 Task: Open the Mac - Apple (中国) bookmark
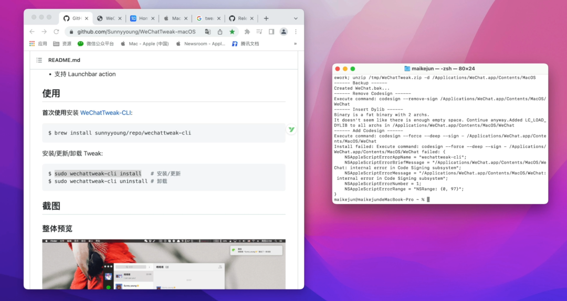click(x=145, y=44)
